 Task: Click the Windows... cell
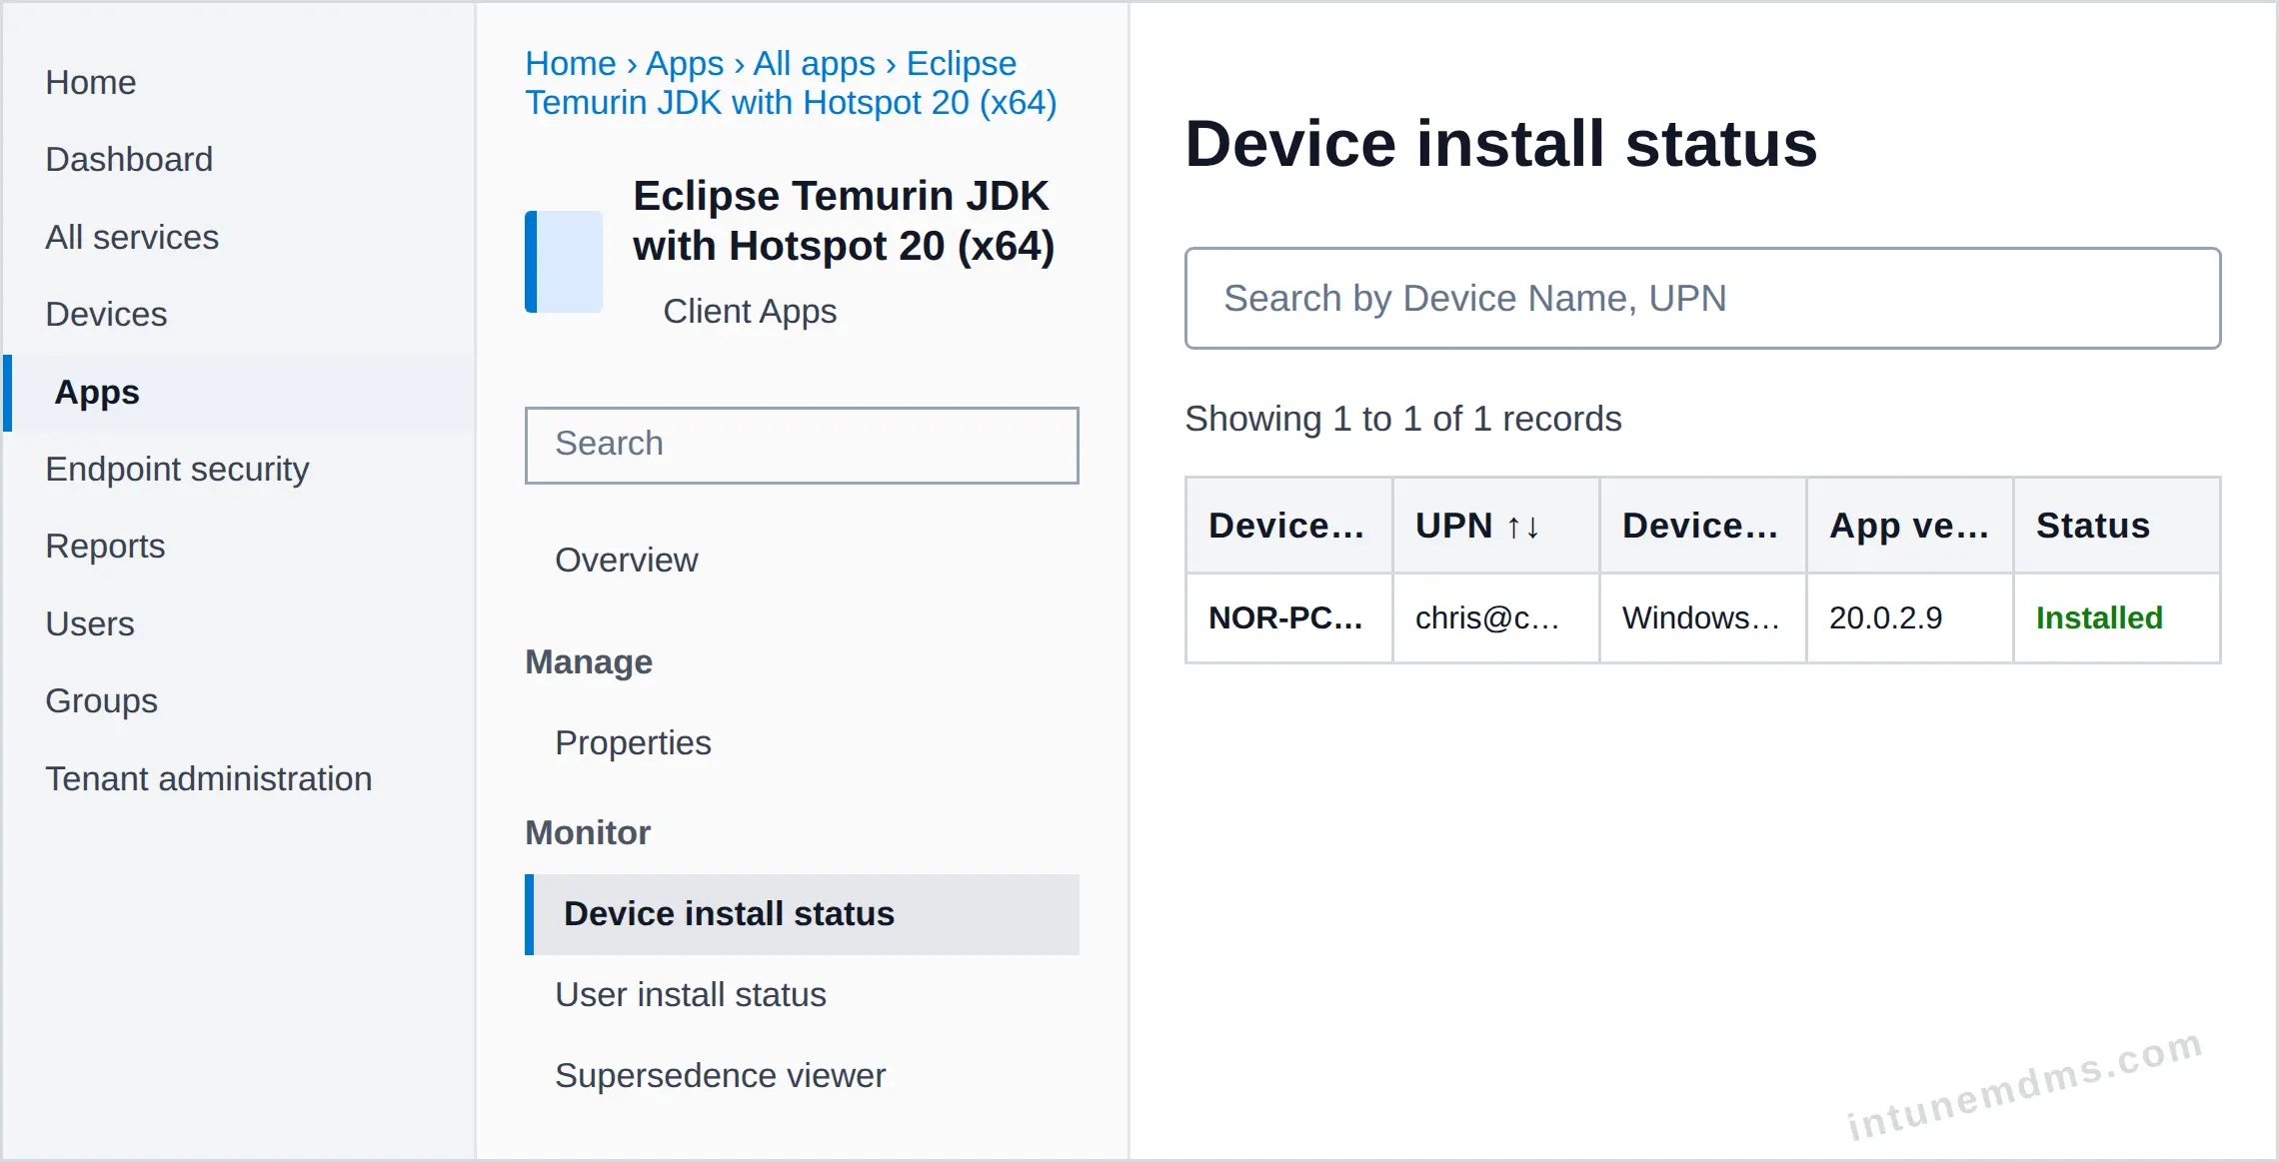click(x=1702, y=617)
